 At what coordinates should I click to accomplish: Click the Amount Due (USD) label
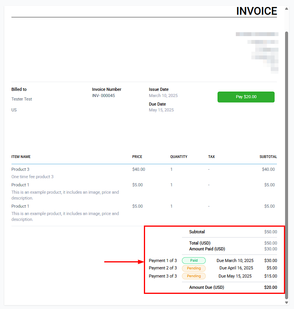pos(206,288)
